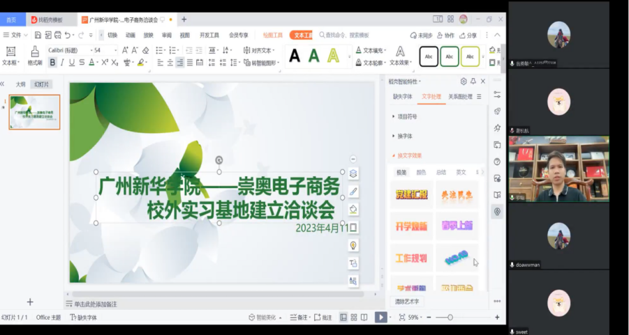Apply the 党建汇报 text effect thumbnail

point(412,194)
